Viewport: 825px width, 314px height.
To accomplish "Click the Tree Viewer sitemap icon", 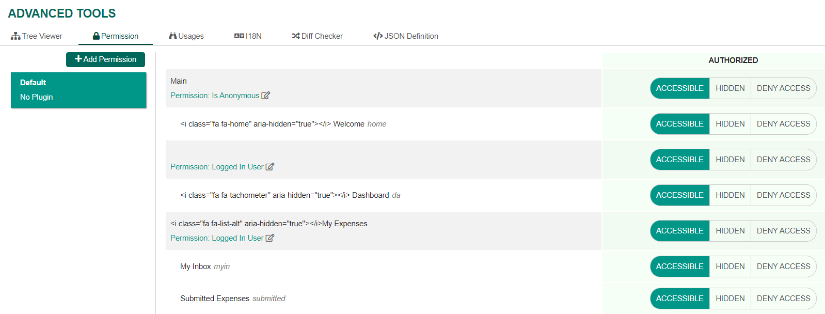I will point(15,36).
